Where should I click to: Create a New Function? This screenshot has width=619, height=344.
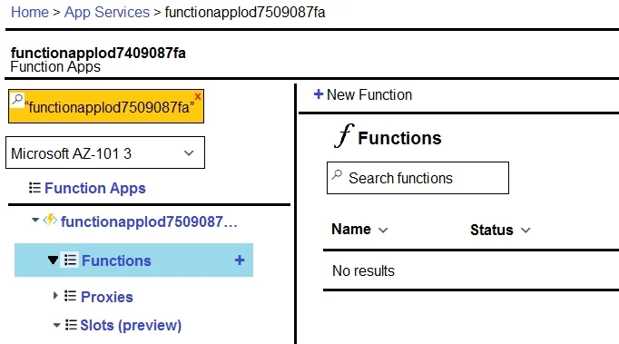tap(369, 94)
